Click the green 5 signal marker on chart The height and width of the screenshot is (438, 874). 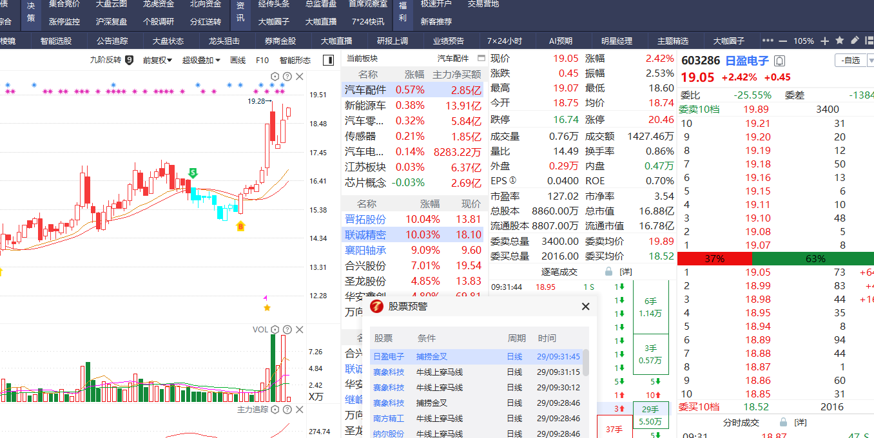tap(193, 173)
